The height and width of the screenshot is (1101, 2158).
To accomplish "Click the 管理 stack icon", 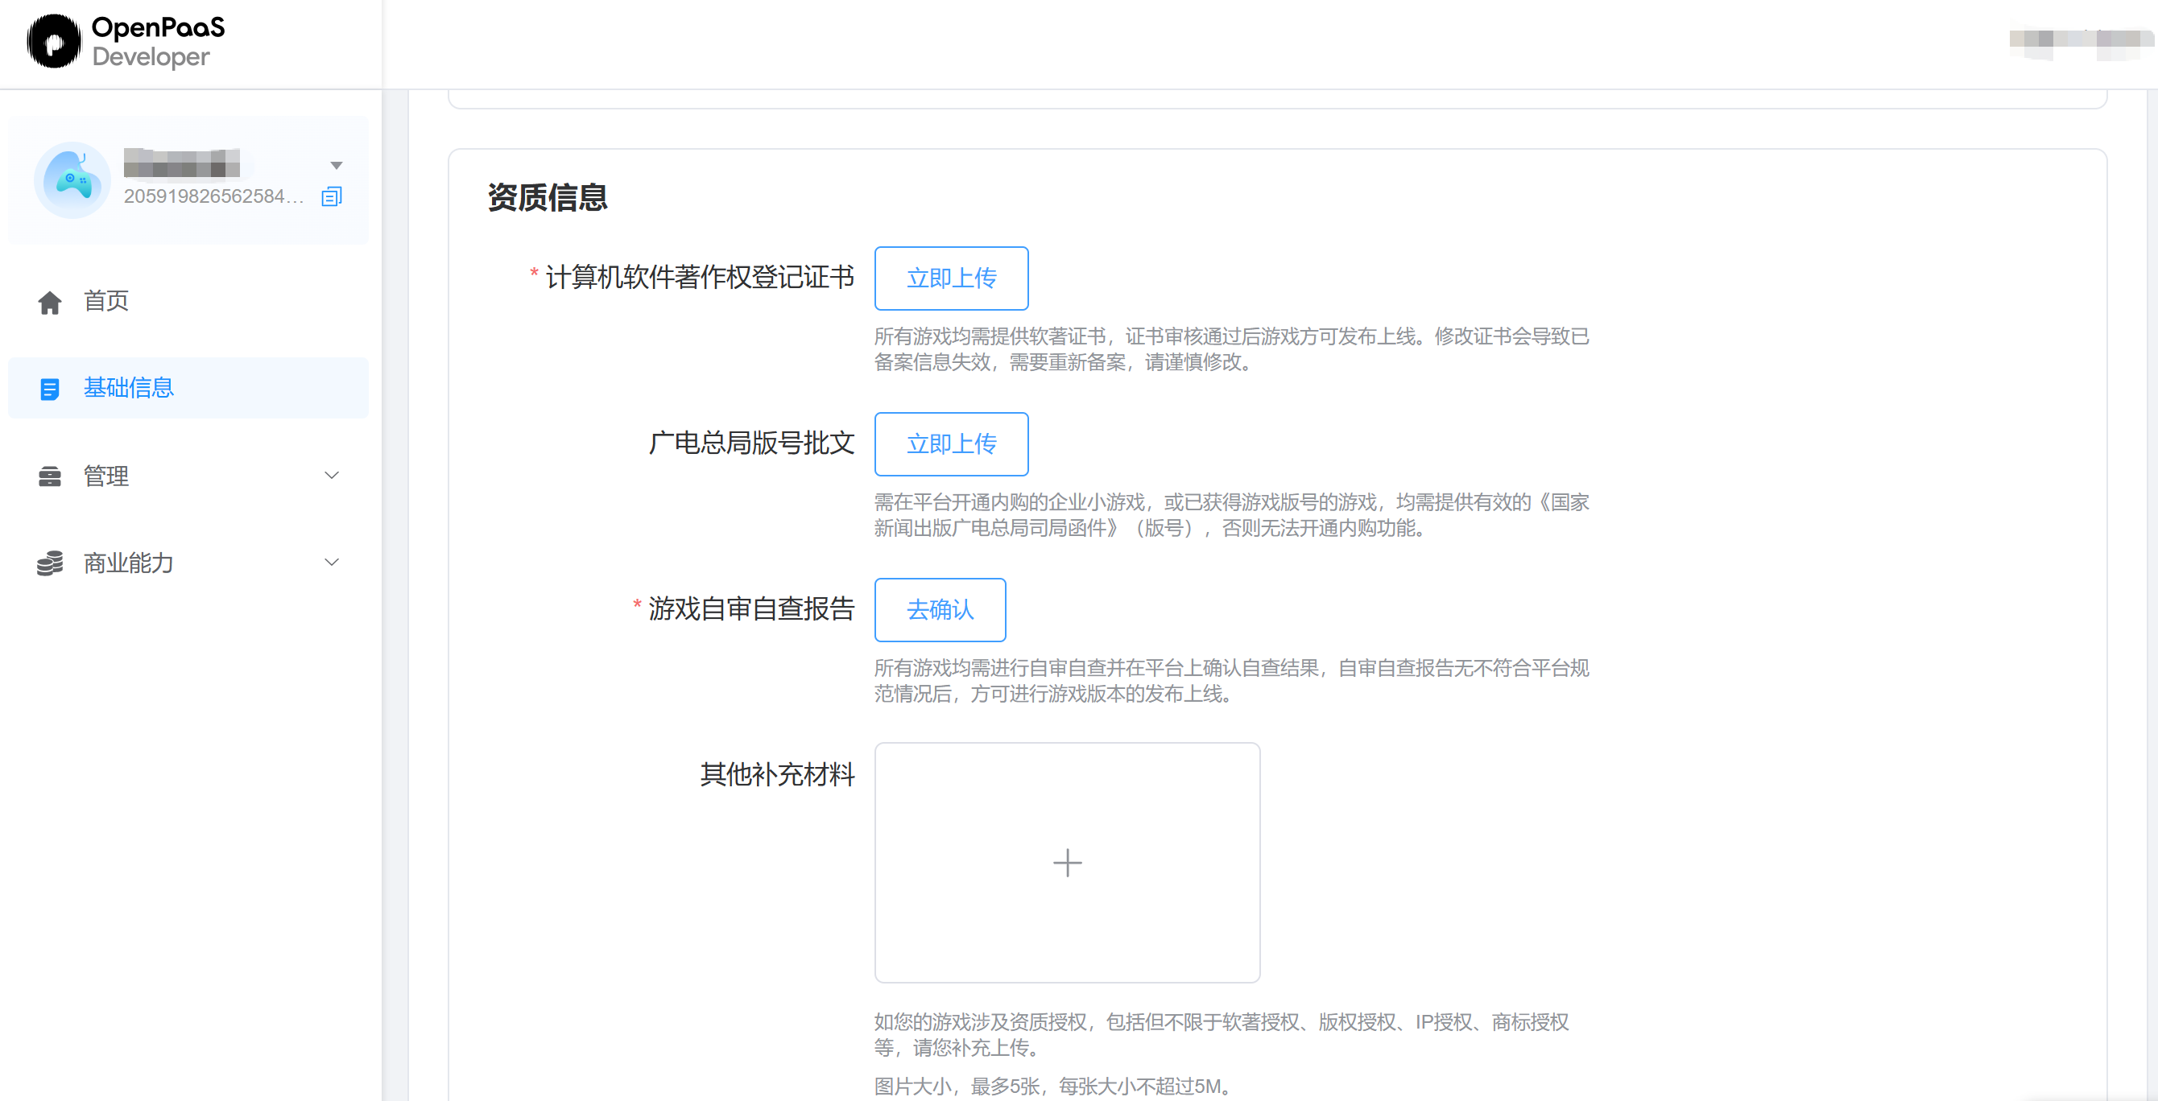I will tap(49, 476).
